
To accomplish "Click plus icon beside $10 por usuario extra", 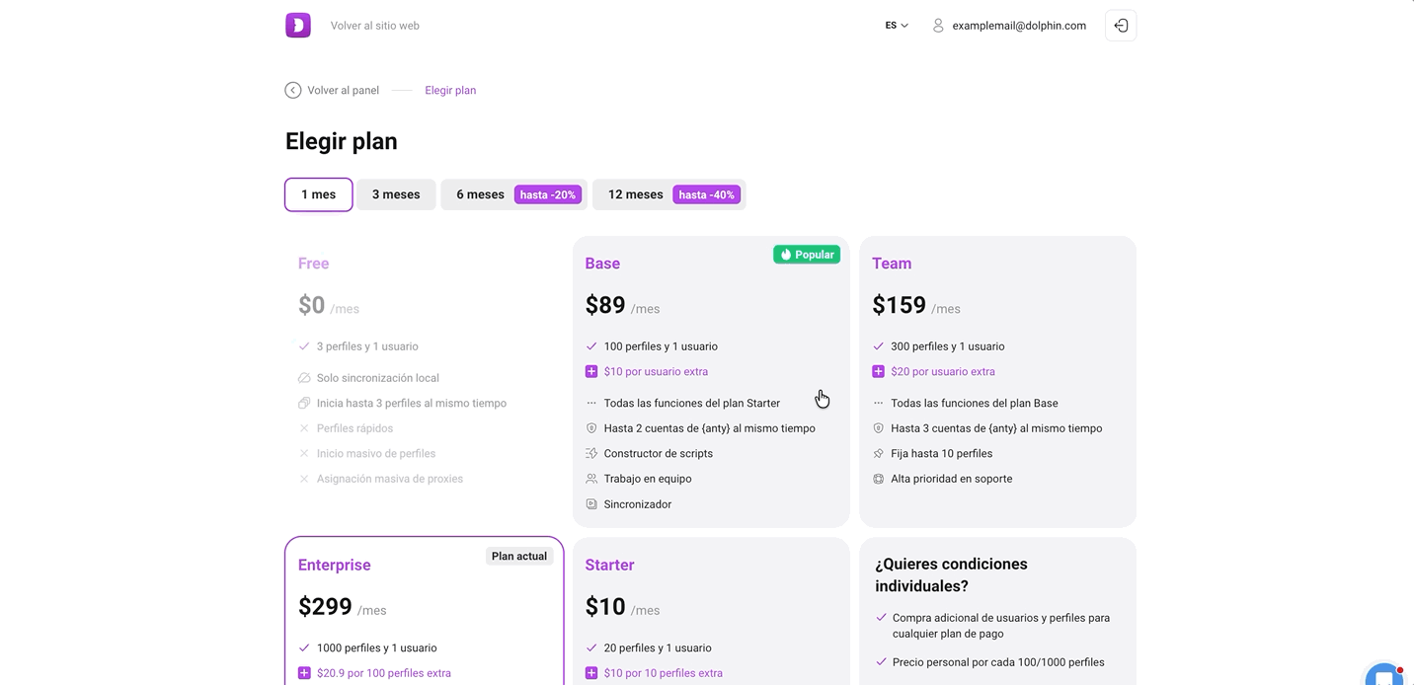I will (x=591, y=372).
